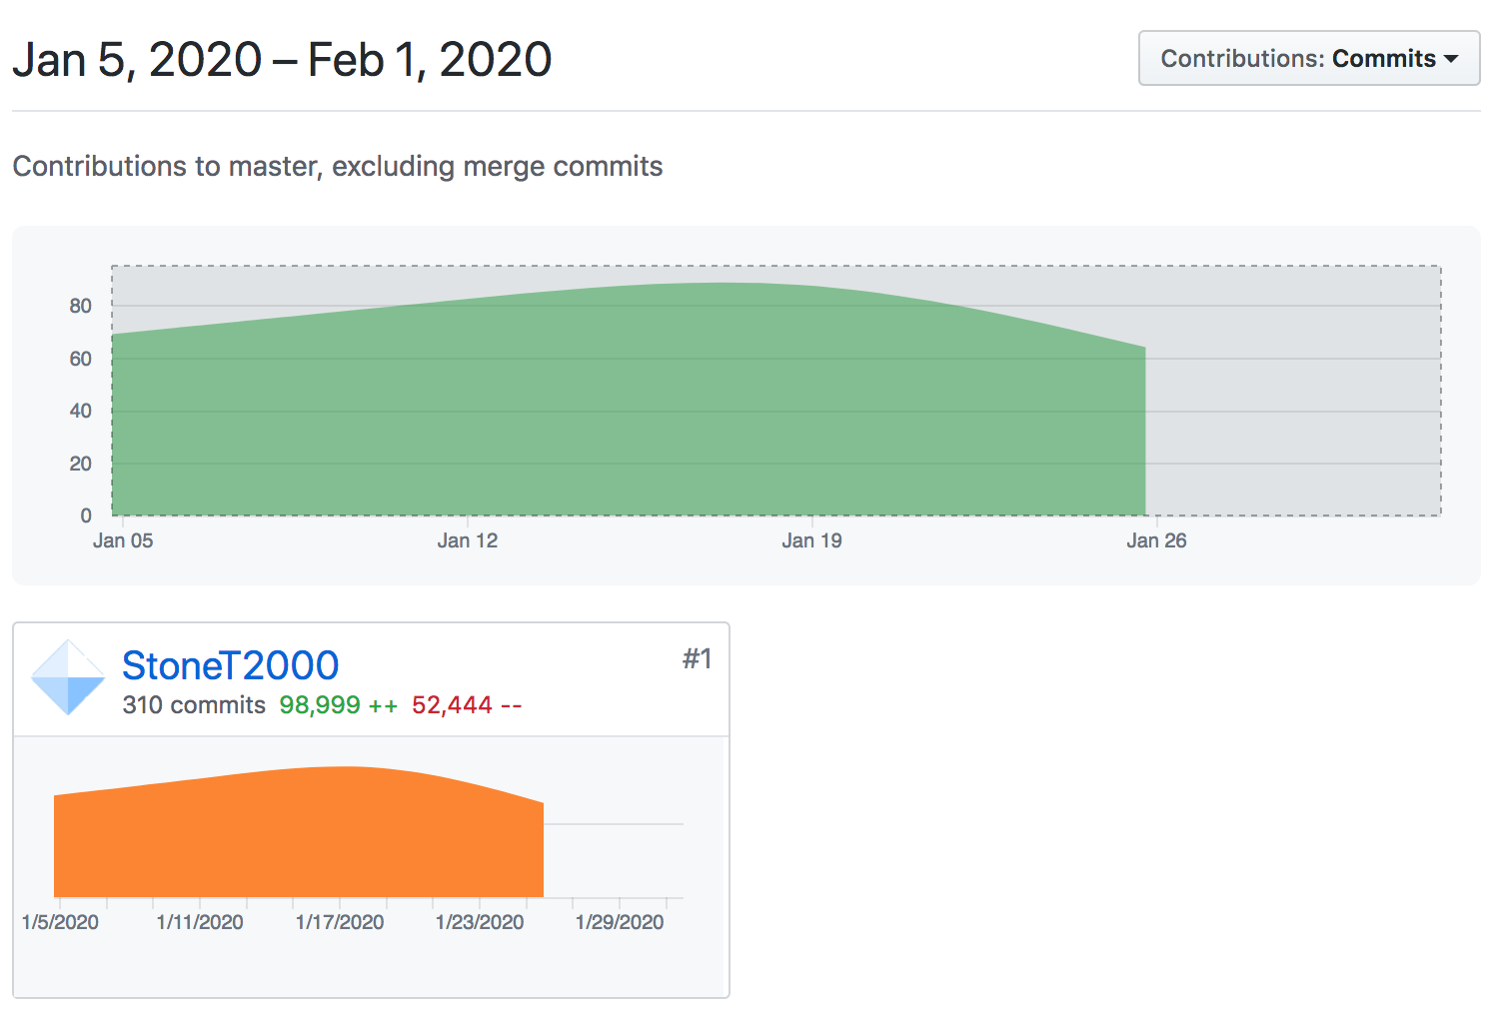Click the 52,444 -- deletions count
This screenshot has width=1491, height=1019.
tap(467, 705)
